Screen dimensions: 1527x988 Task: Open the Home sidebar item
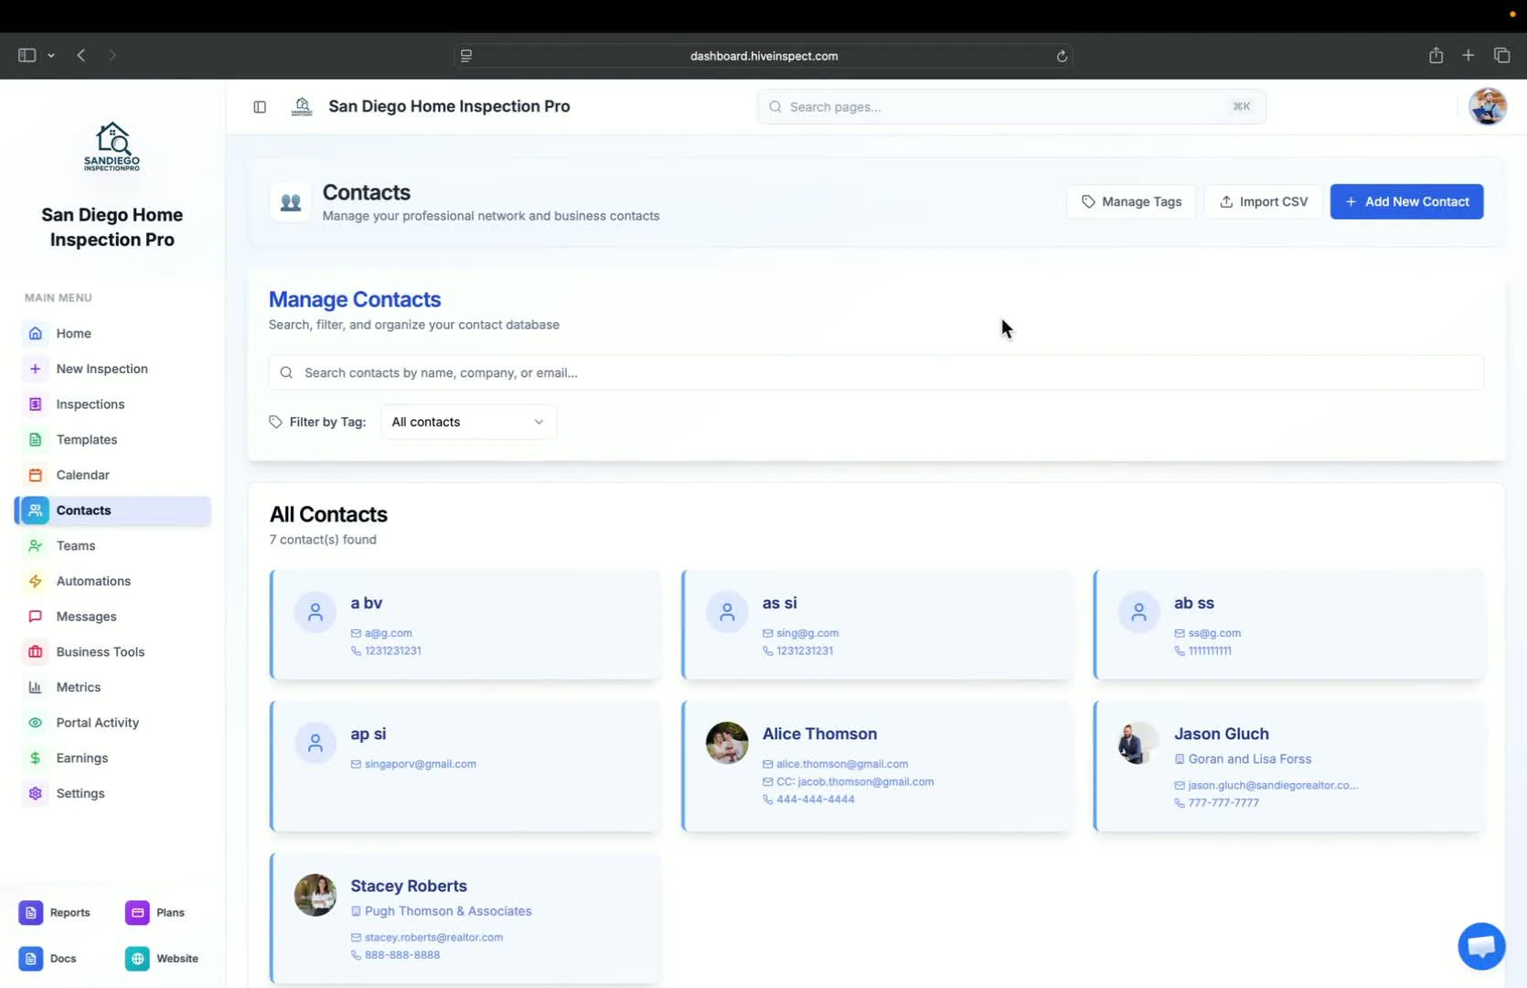click(112, 333)
